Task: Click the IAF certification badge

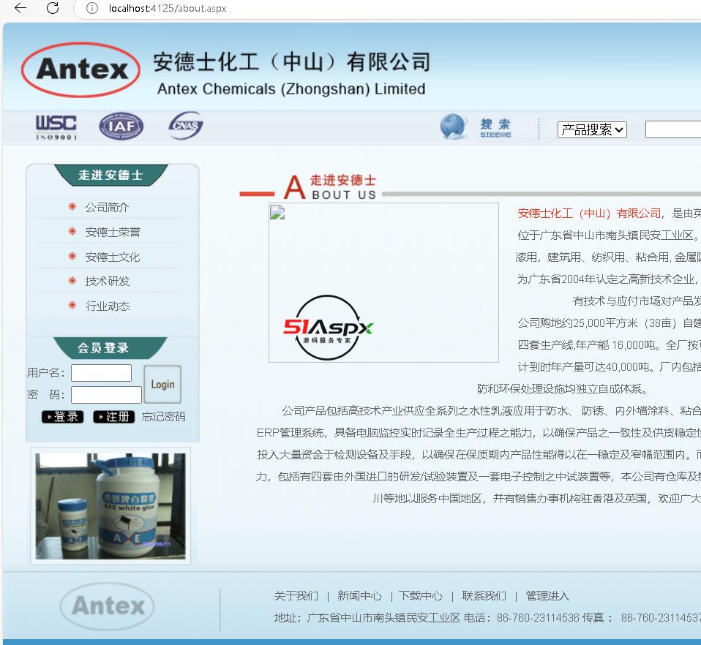Action: click(x=121, y=126)
